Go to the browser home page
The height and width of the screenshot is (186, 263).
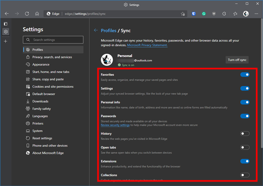point(37,13)
